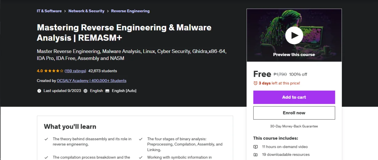
Task: Click '30-Day Money-Back Guarantee' text
Action: [294, 126]
